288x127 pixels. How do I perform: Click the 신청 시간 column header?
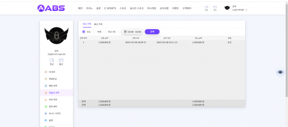[x=136, y=38]
